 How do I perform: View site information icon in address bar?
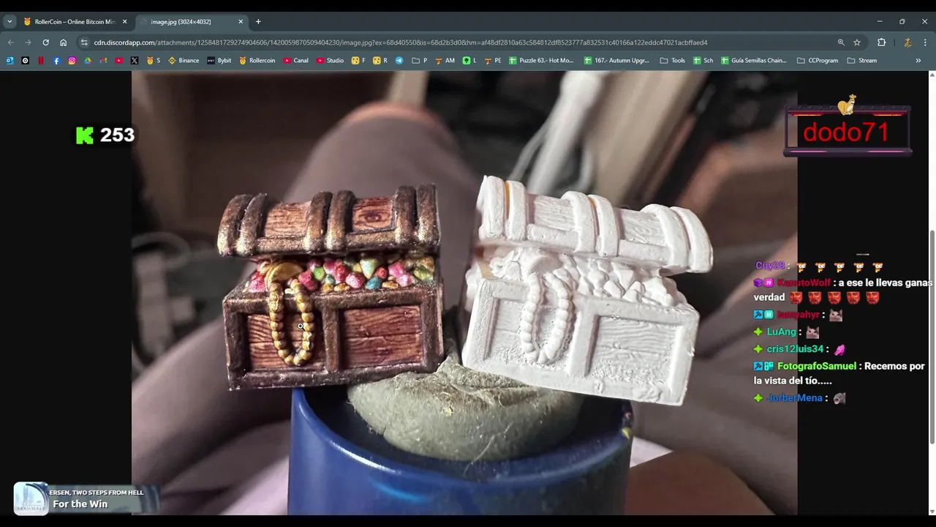click(84, 42)
